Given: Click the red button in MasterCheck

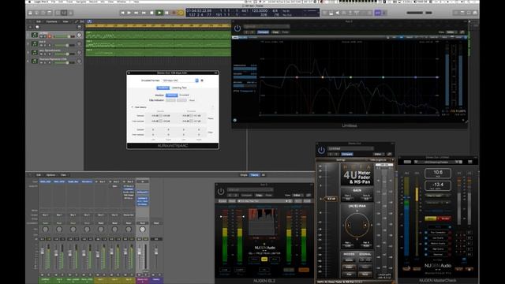Looking at the screenshot, I should (444, 219).
